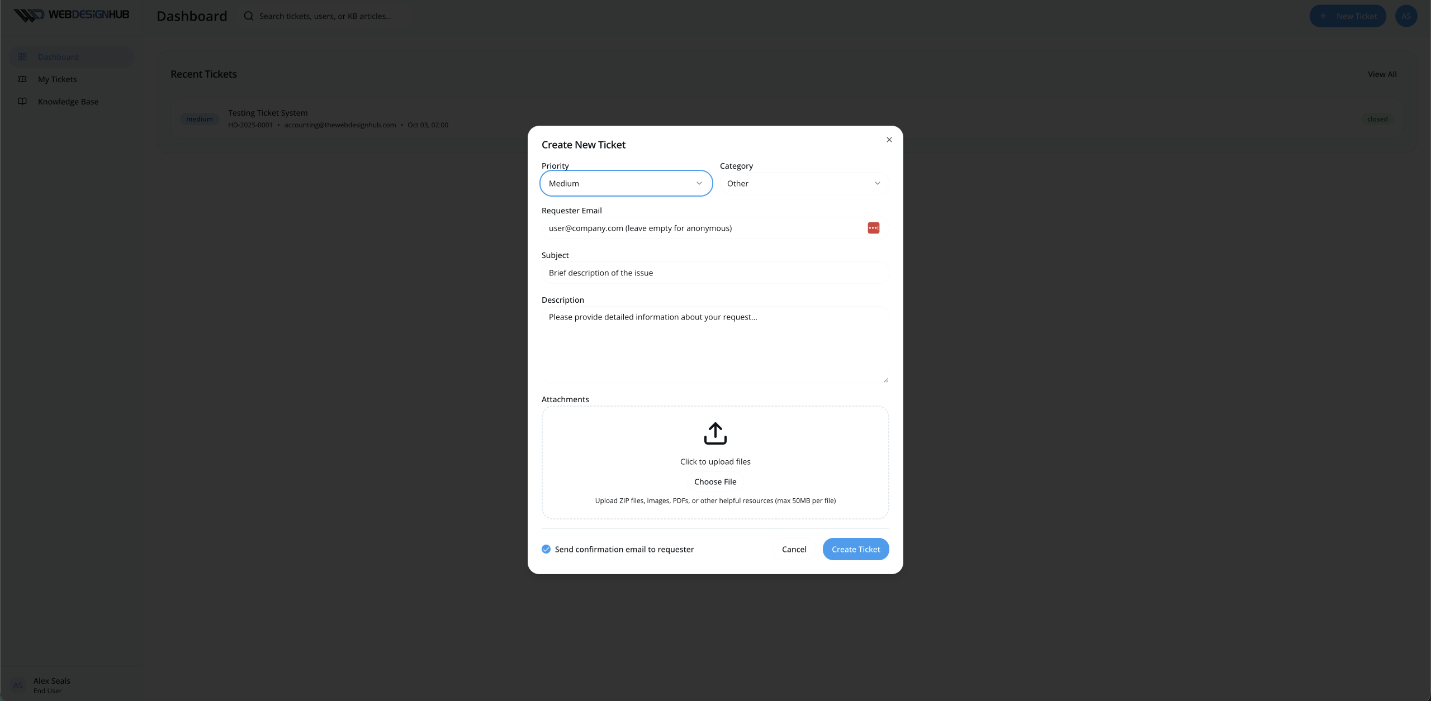Open My Tickets in the sidebar

pos(58,79)
